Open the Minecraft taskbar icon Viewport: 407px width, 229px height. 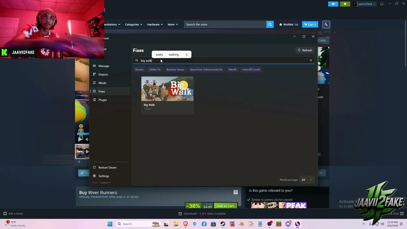pos(279,224)
